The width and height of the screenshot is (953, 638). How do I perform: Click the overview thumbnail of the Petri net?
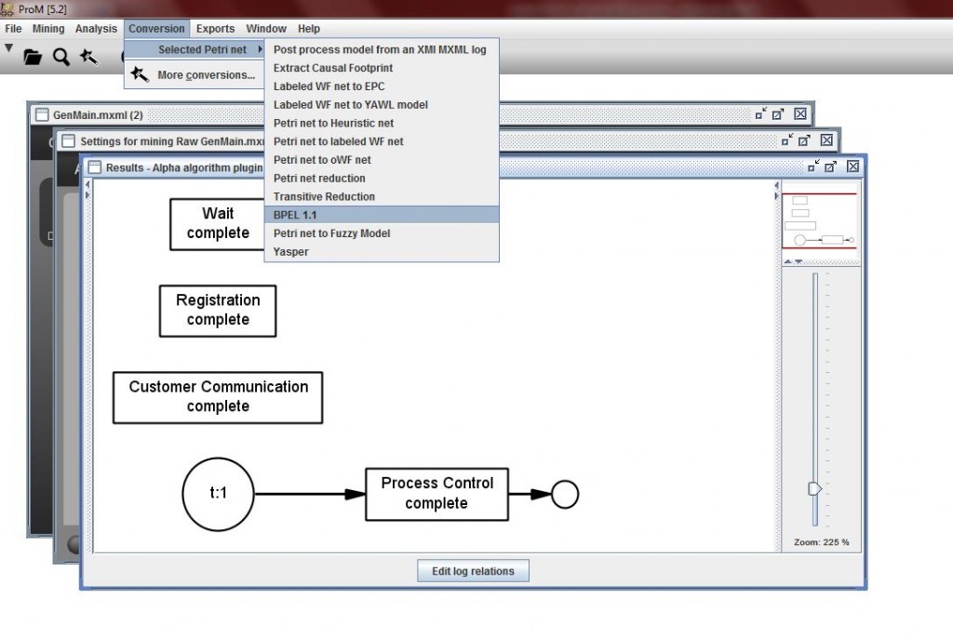819,220
